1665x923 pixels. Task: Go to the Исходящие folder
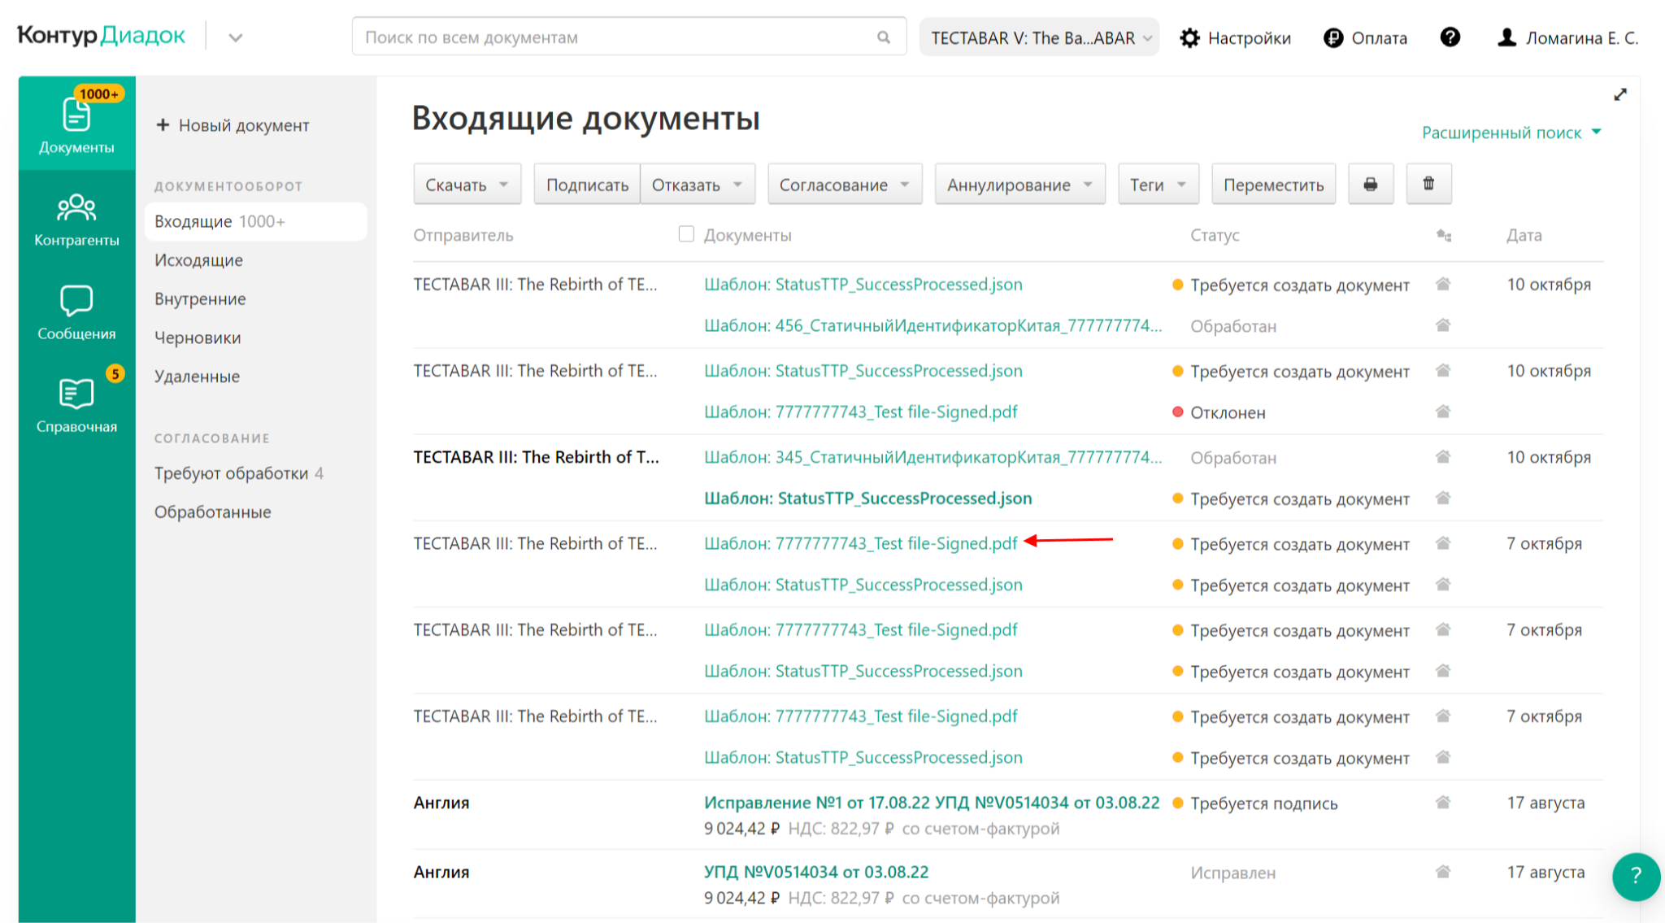[x=198, y=260]
